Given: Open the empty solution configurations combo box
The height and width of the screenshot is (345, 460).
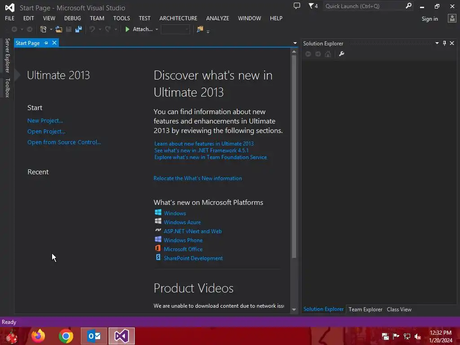Looking at the screenshot, I should pyautogui.click(x=175, y=29).
